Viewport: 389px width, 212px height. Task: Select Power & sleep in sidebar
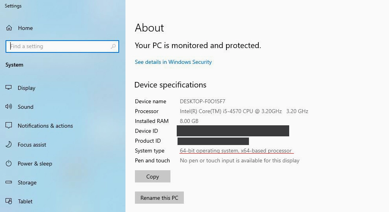coord(35,164)
